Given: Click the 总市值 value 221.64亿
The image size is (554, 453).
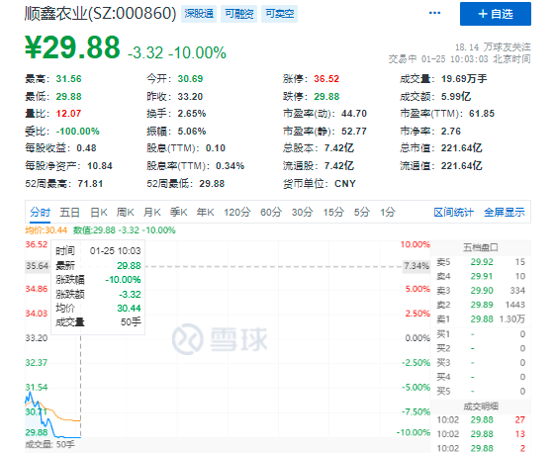Looking at the screenshot, I should pyautogui.click(x=461, y=148).
